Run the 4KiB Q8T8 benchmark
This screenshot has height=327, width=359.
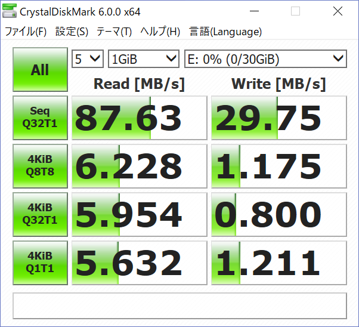tap(40, 166)
